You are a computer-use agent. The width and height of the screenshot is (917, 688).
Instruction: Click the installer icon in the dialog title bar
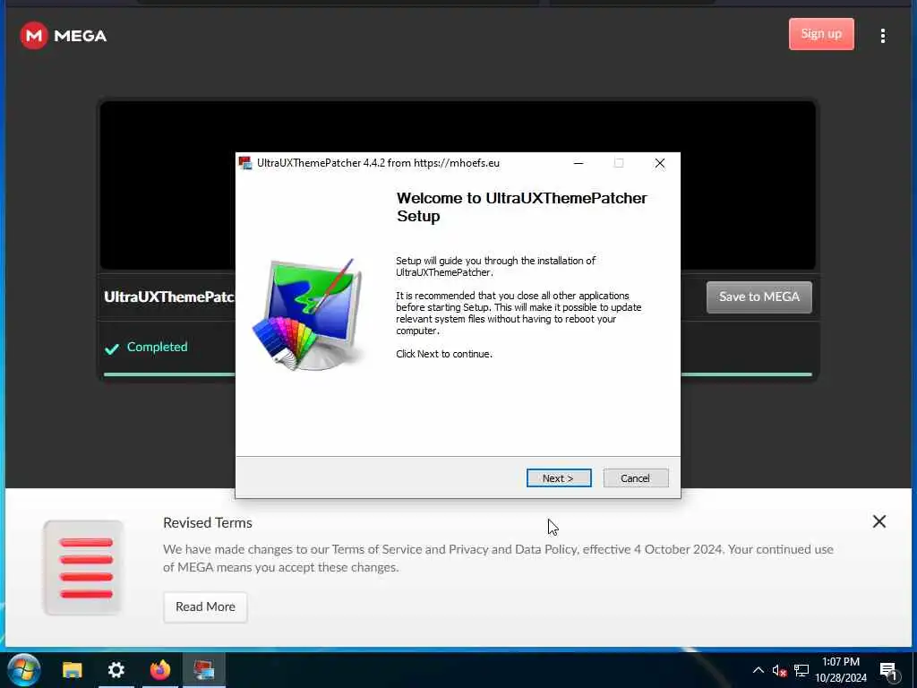(x=245, y=163)
